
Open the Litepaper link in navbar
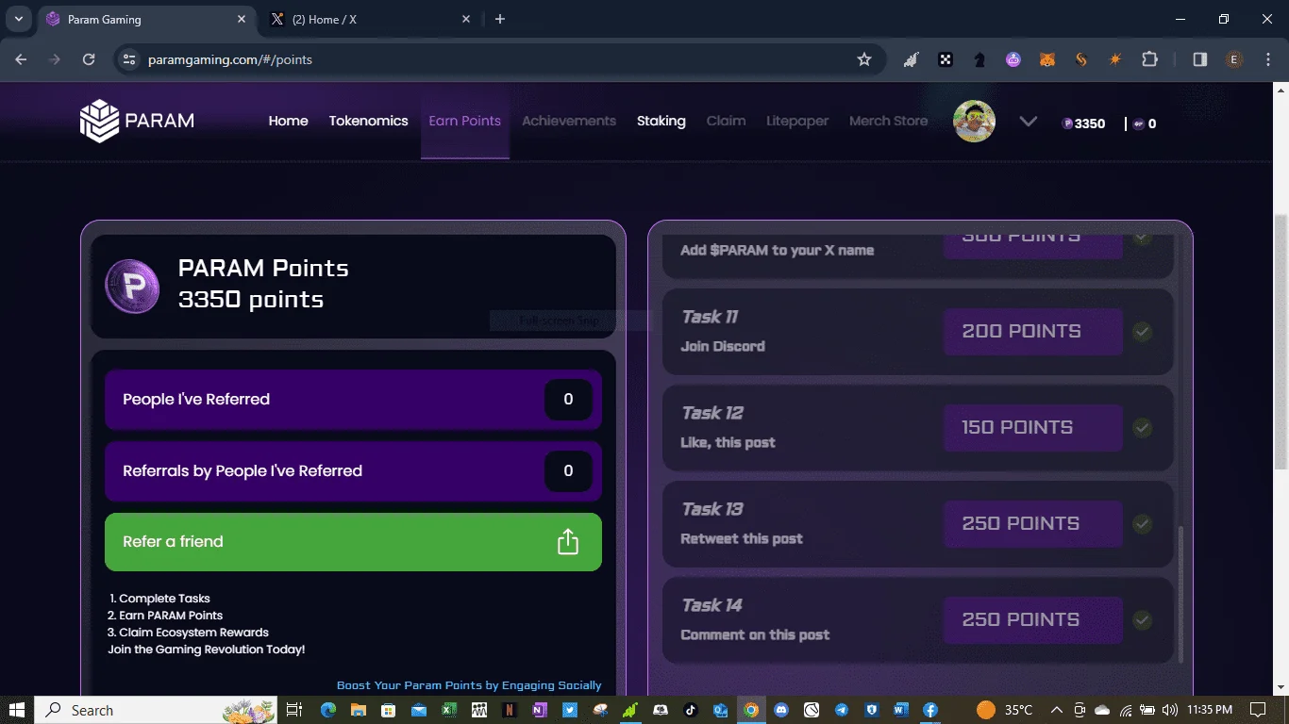(797, 121)
